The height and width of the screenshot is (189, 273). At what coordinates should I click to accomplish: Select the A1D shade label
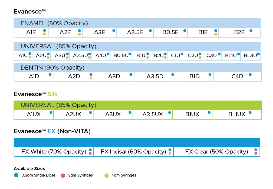(34, 76)
